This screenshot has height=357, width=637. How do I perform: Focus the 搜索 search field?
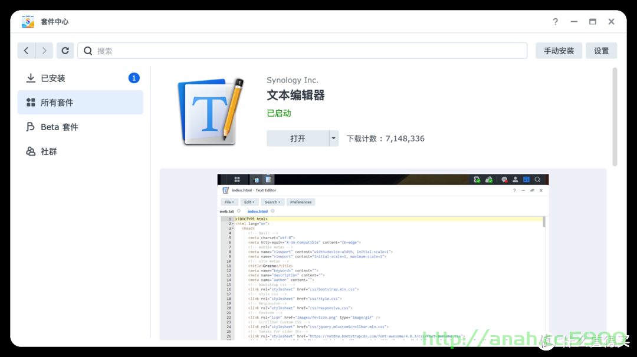302,51
